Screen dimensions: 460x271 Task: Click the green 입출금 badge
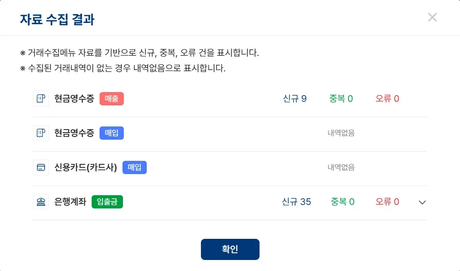pos(107,201)
